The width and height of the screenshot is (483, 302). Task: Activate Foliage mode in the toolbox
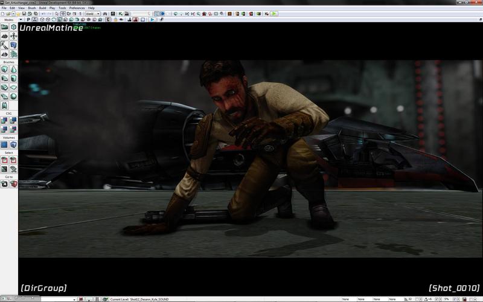point(13,54)
